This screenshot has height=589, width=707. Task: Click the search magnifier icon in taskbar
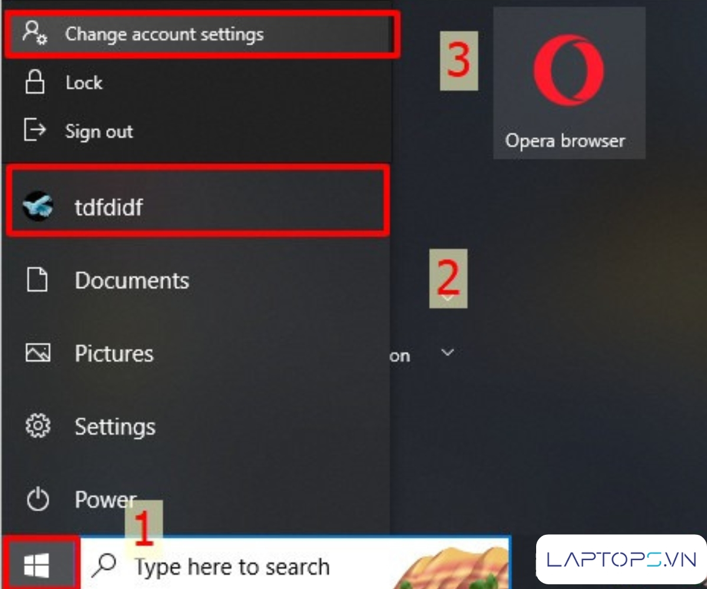pos(104,565)
